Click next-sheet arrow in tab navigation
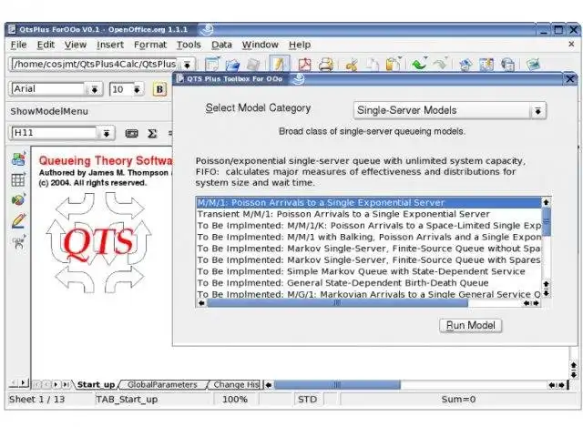This screenshot has height=427, width=583. coord(56,384)
